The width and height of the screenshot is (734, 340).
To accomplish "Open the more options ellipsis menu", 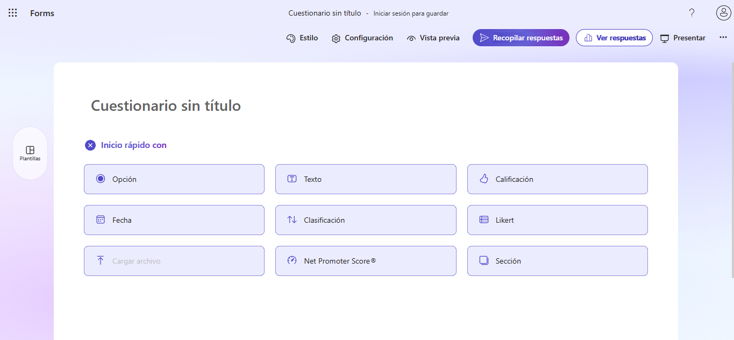I will [x=723, y=38].
